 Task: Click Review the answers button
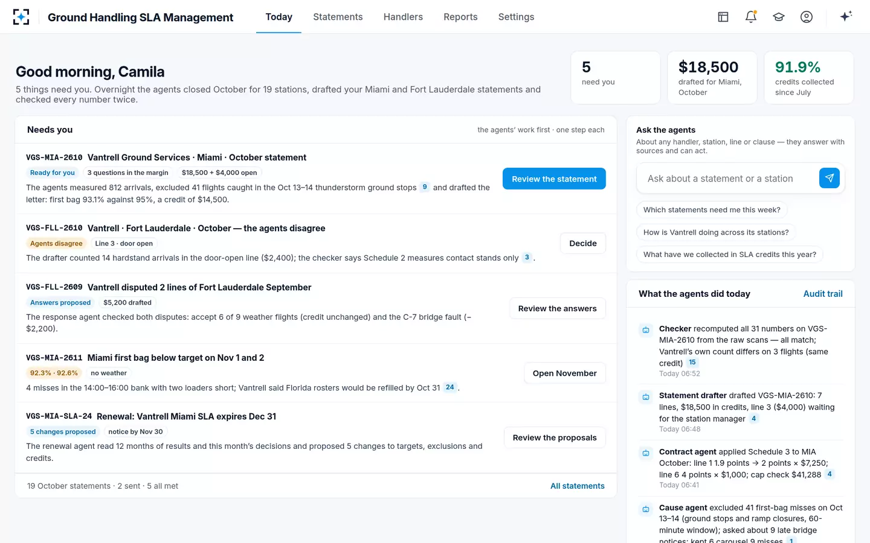pyautogui.click(x=558, y=308)
